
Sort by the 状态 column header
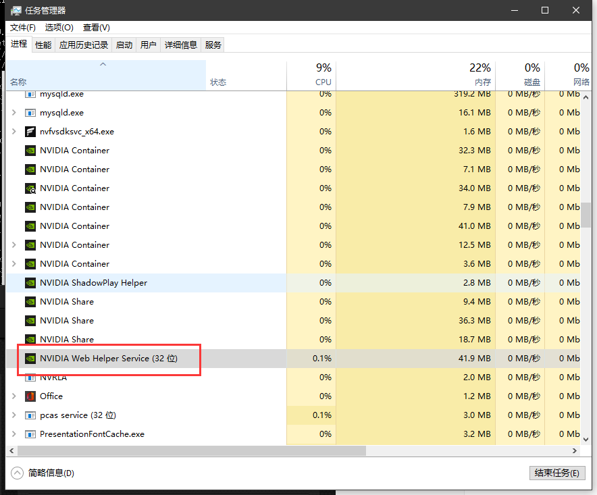click(246, 75)
